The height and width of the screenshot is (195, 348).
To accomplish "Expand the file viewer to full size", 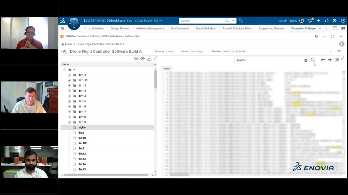I will (343, 58).
